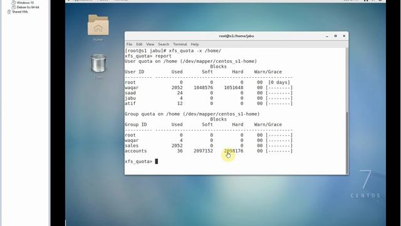Click the terminal title bar root@s1:/home/jabu

coord(236,36)
